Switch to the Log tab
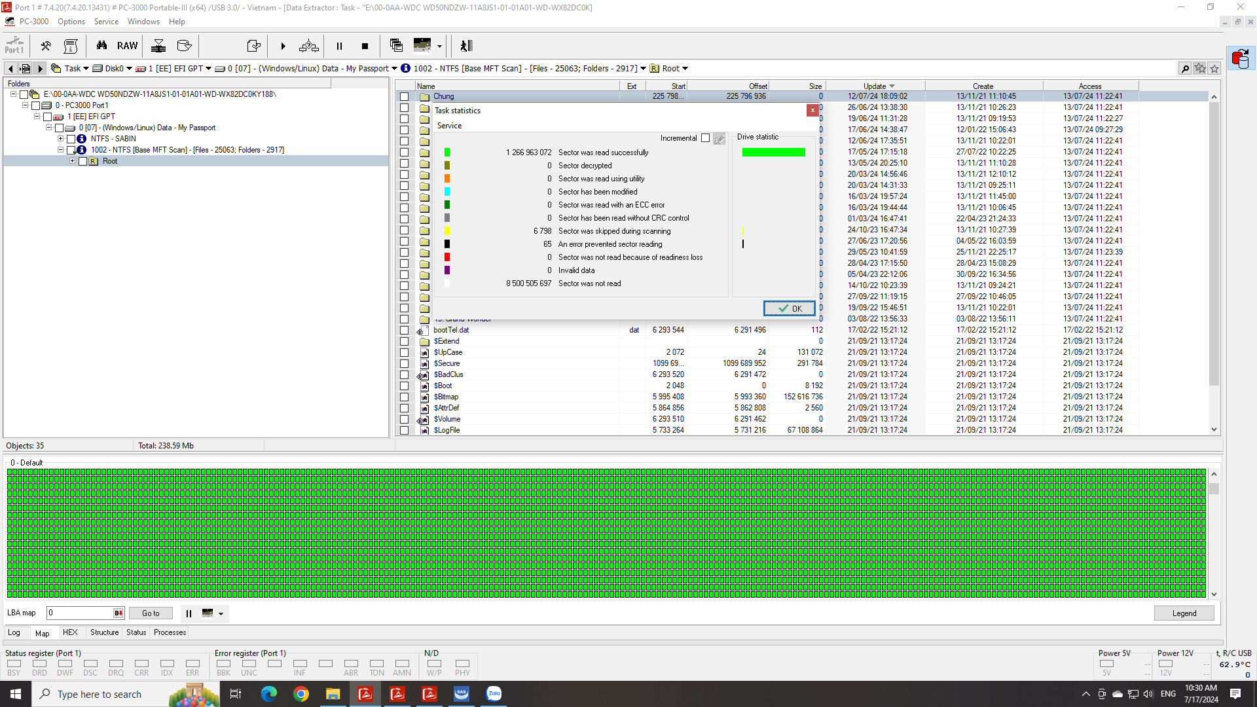The height and width of the screenshot is (707, 1257). tap(14, 632)
